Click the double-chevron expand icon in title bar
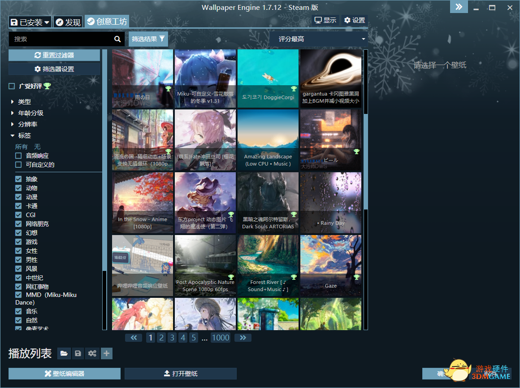The image size is (520, 388). [x=459, y=7]
